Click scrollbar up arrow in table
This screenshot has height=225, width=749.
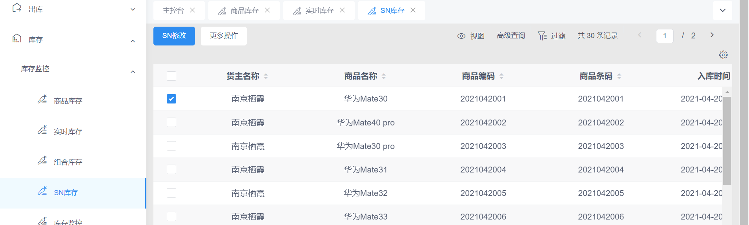click(x=727, y=93)
